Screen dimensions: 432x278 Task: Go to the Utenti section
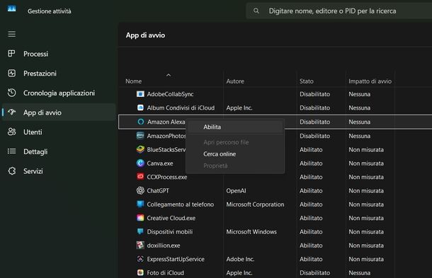pyautogui.click(x=59, y=132)
